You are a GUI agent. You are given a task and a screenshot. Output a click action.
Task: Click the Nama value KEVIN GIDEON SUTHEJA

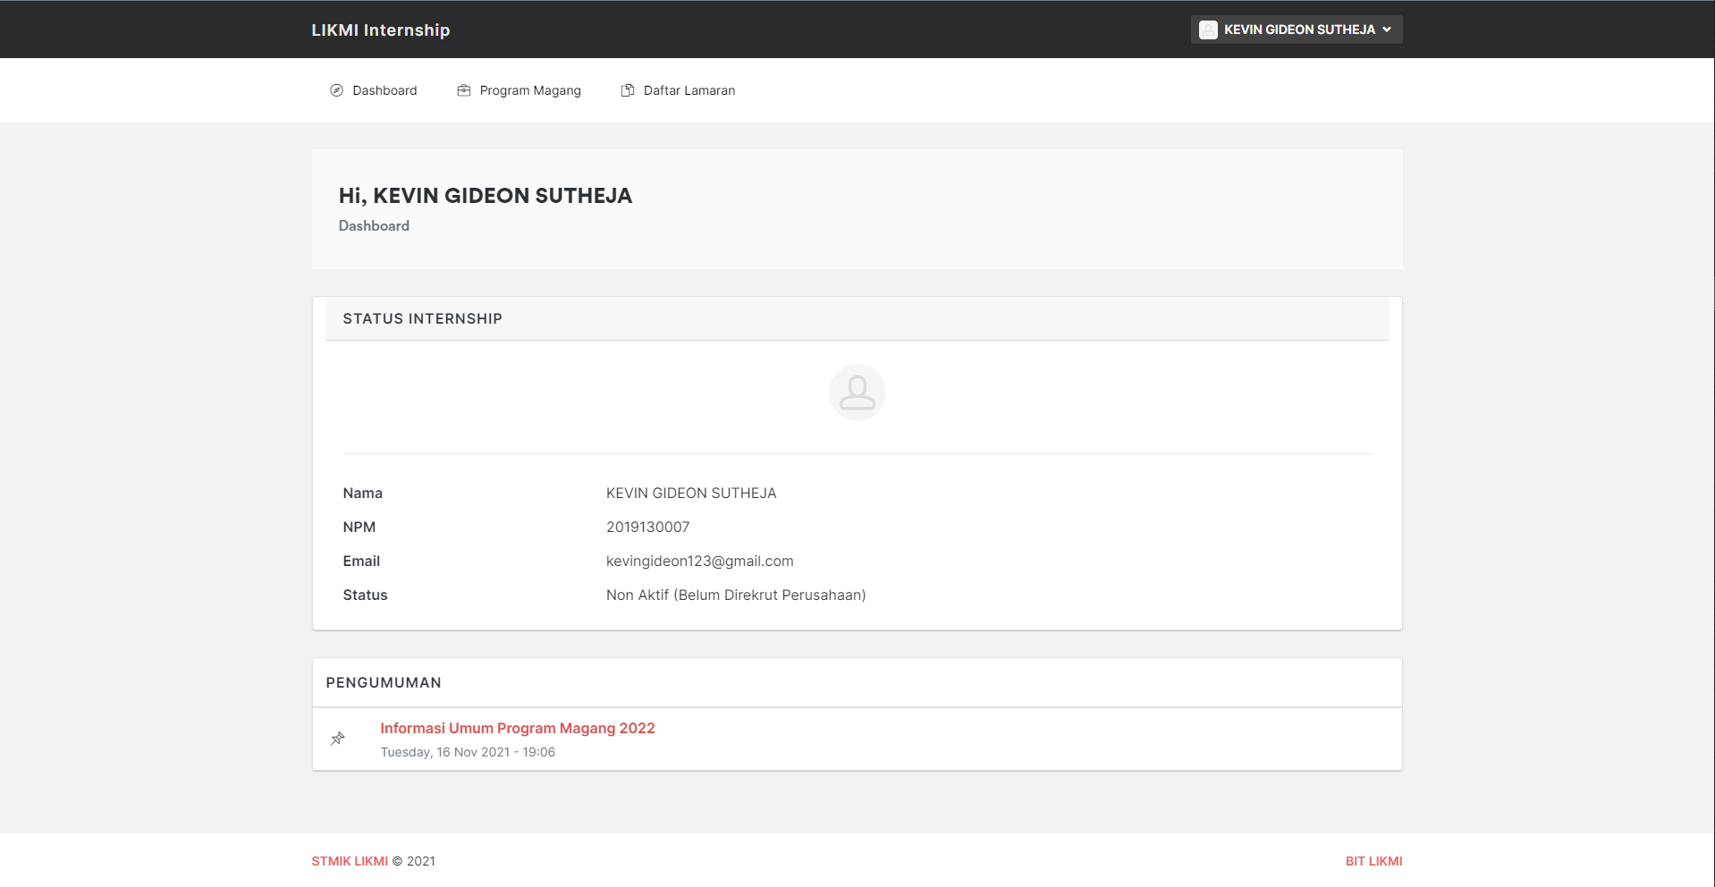click(x=691, y=493)
